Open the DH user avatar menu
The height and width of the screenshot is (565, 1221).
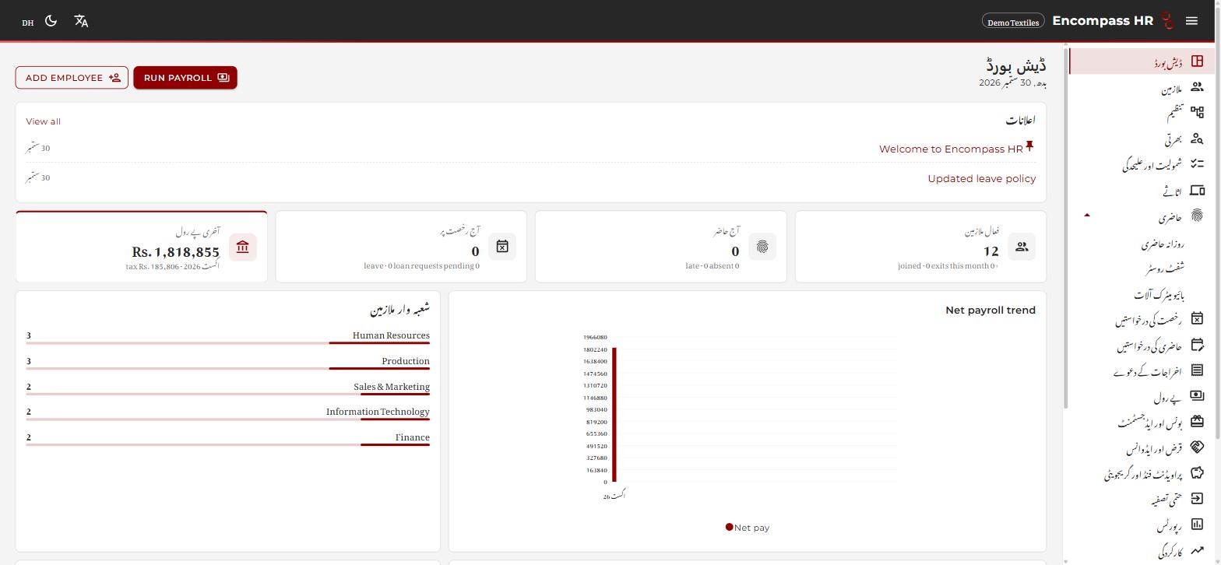pos(28,22)
